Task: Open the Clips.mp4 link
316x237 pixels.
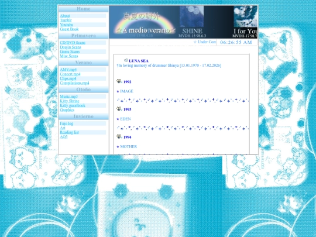Action: point(68,78)
